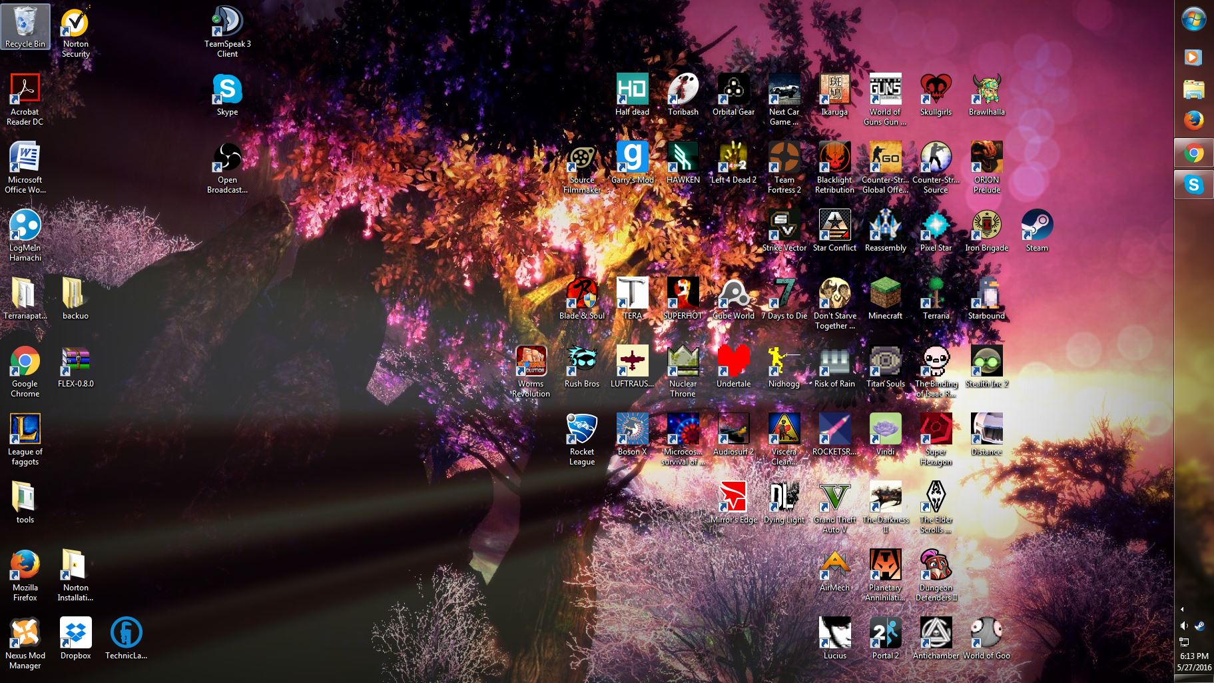Select the Portal 2 shortcut
The height and width of the screenshot is (683, 1214).
(x=885, y=638)
